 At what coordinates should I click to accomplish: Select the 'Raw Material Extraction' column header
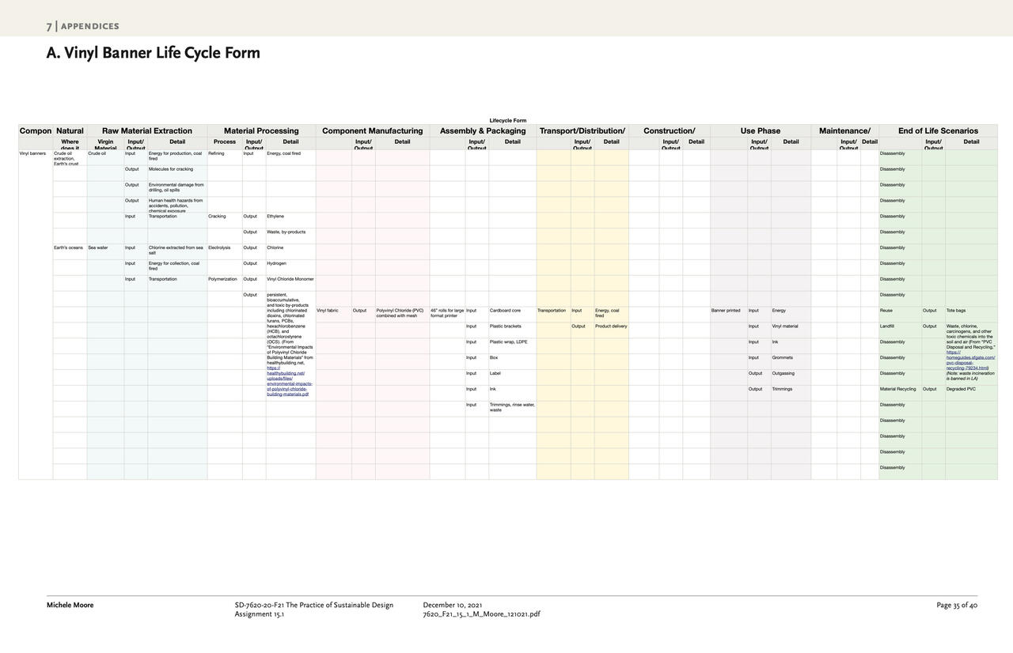[147, 131]
